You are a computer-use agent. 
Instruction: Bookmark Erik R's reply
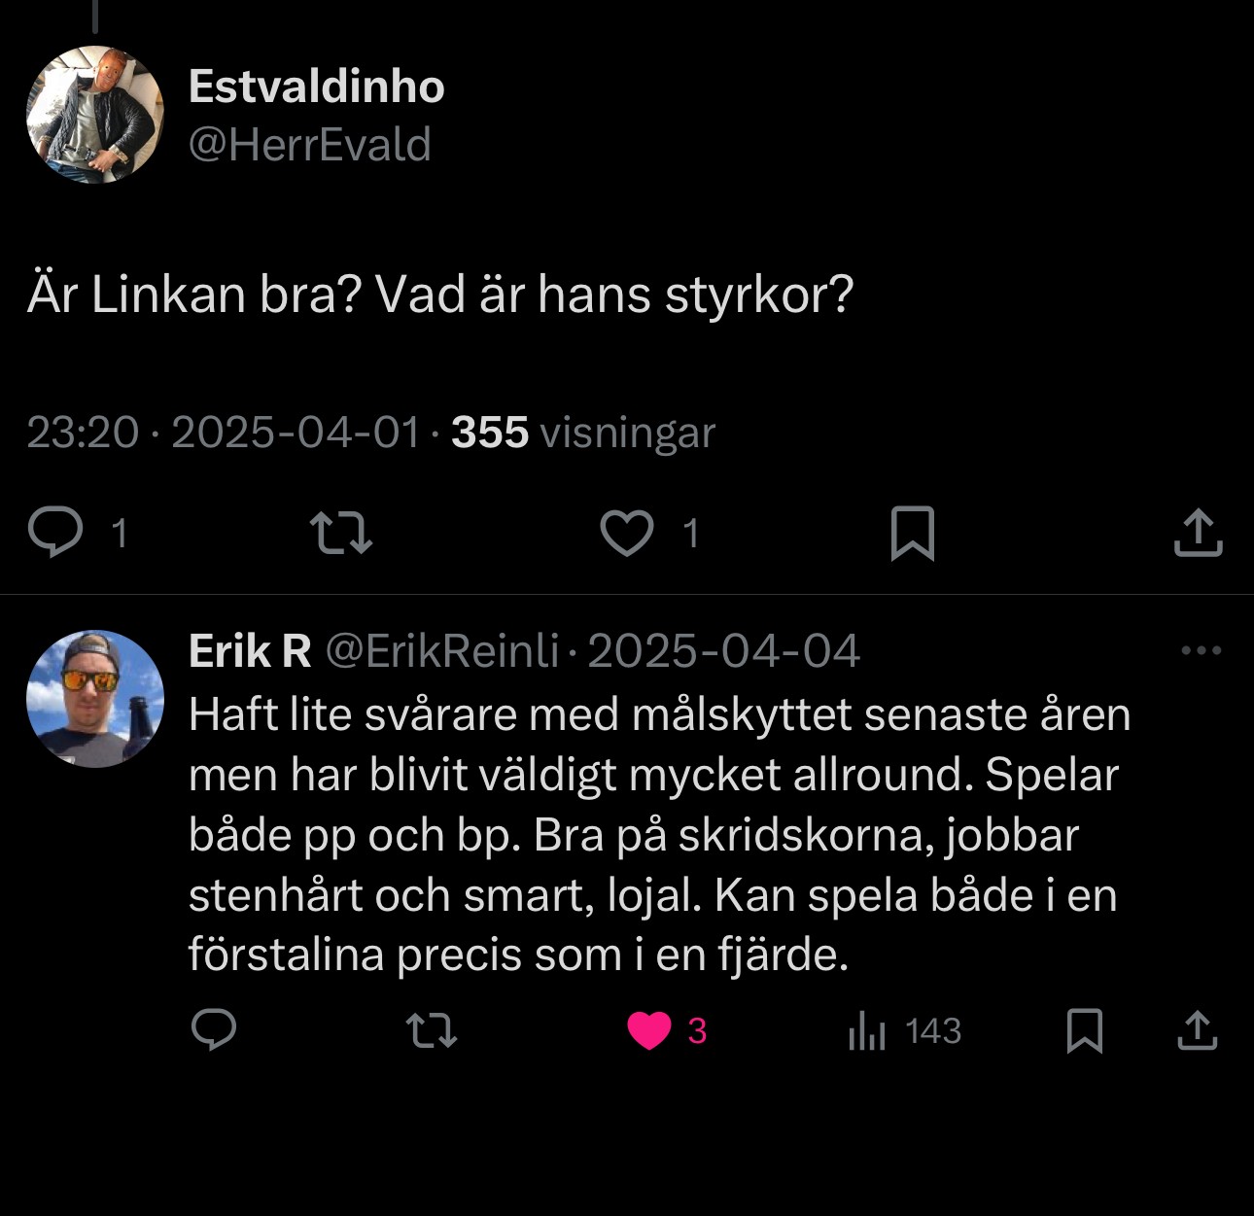click(1084, 1030)
